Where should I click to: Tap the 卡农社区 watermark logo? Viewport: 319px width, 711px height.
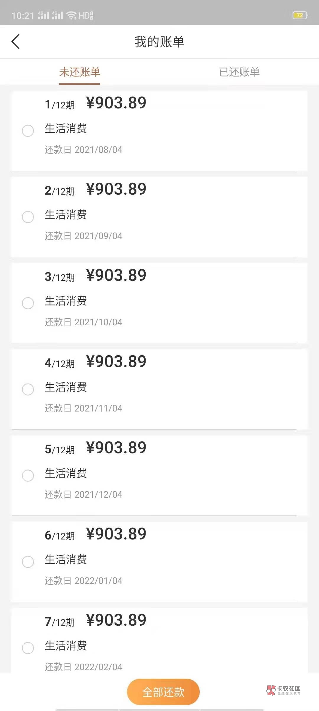283,690
